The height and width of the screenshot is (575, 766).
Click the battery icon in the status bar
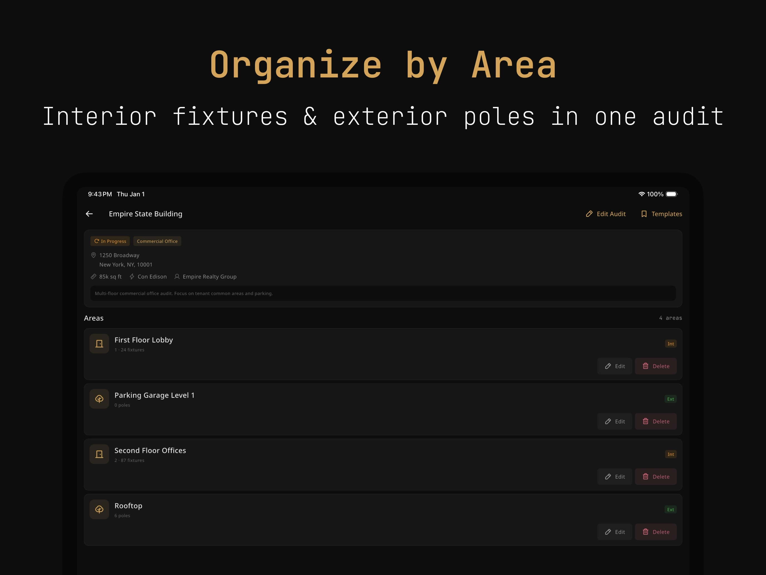point(672,194)
